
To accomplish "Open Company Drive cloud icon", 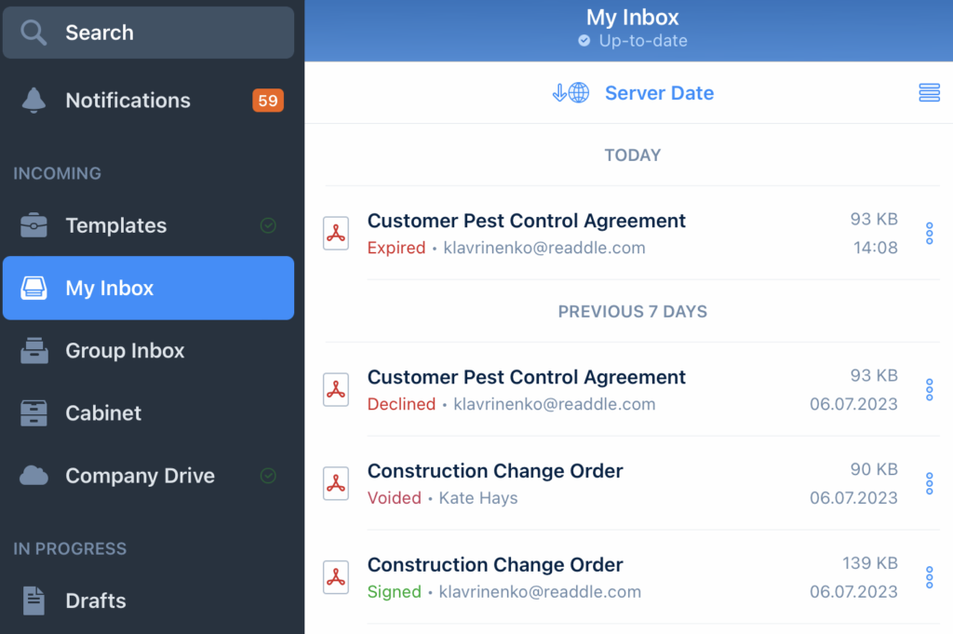I will click(34, 476).
